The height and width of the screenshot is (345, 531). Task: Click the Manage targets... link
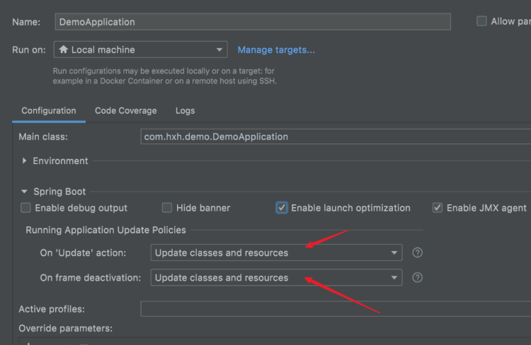(276, 49)
